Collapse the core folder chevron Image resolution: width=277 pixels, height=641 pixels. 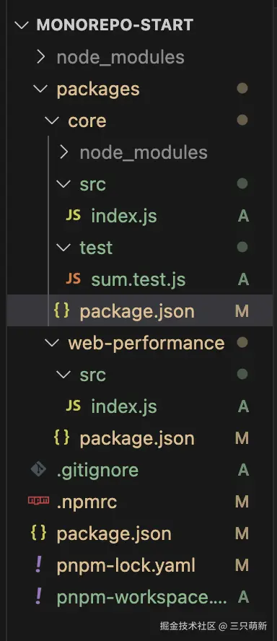tap(52, 121)
